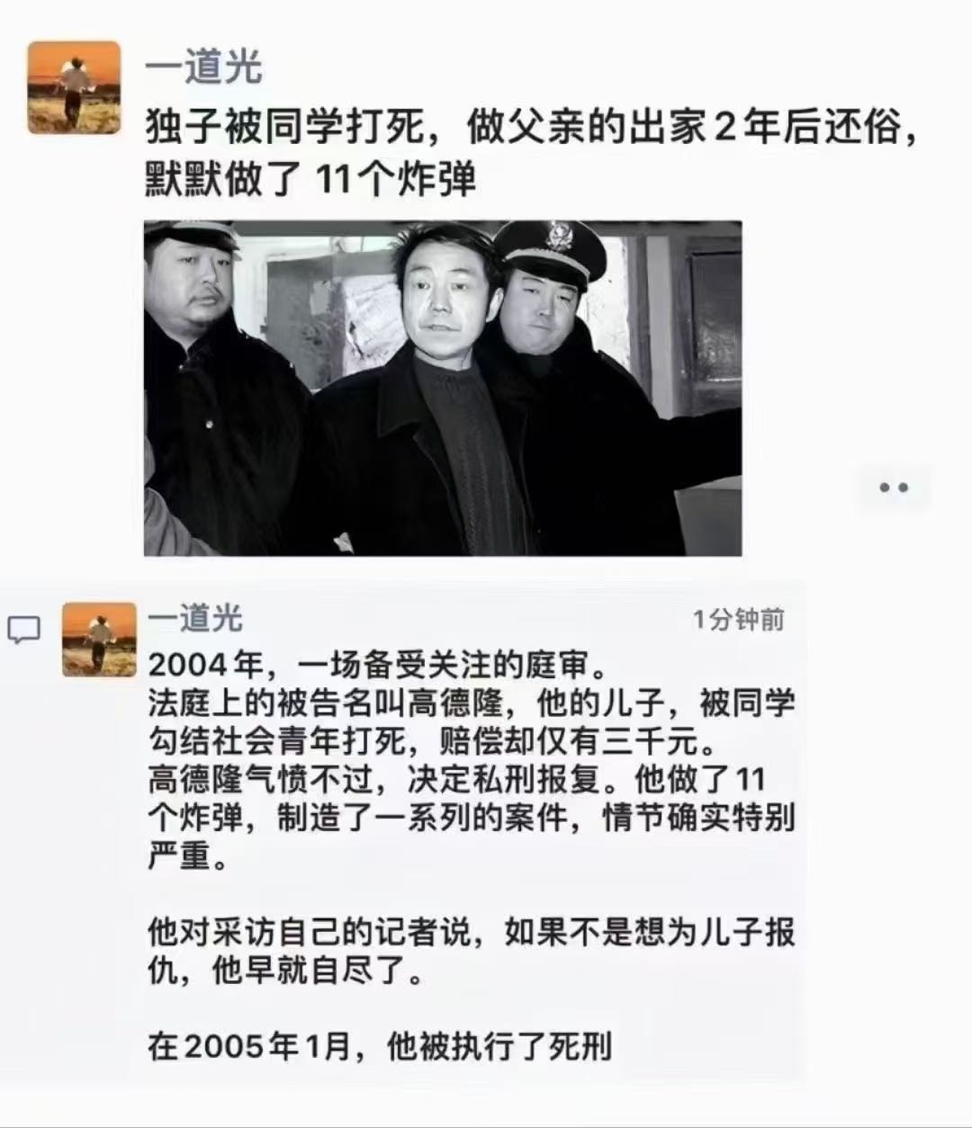Screen dimensions: 972x1128
Task: Click the post headline starting "独子被同学打死"
Action: click(x=533, y=129)
